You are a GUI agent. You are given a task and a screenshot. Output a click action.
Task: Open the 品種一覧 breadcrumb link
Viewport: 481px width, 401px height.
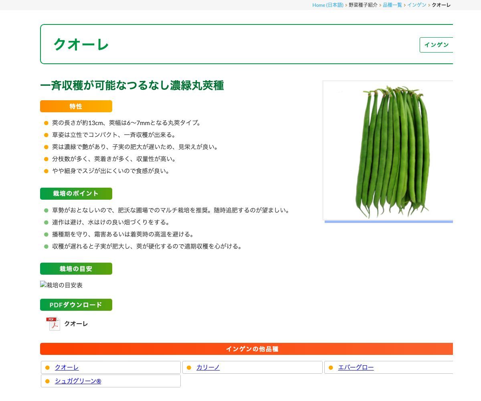pyautogui.click(x=392, y=5)
